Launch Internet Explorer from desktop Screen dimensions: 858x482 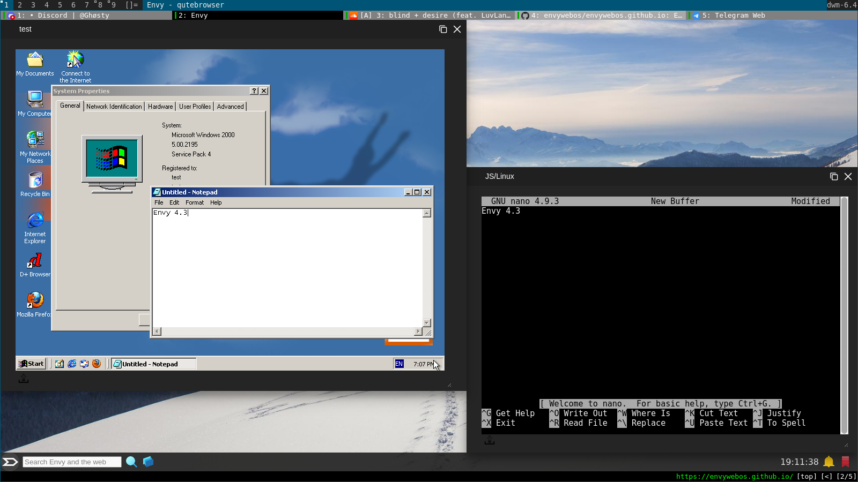point(35,227)
